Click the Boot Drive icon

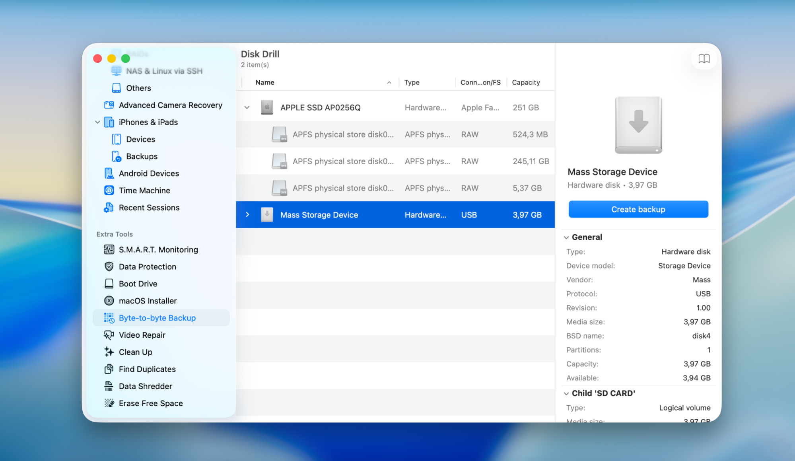coord(109,284)
